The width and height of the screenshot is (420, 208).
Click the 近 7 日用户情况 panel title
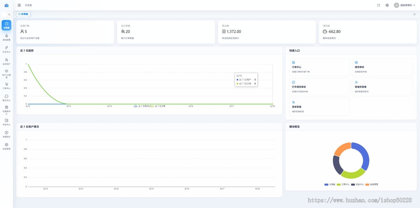tap(29, 127)
